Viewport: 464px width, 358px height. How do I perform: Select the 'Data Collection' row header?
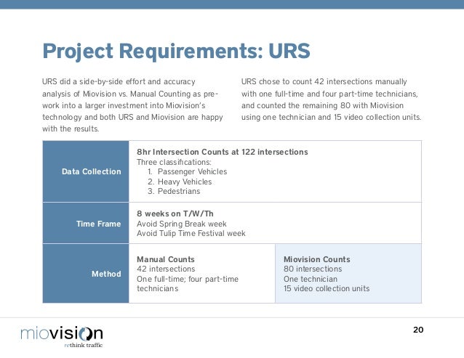[x=86, y=171]
